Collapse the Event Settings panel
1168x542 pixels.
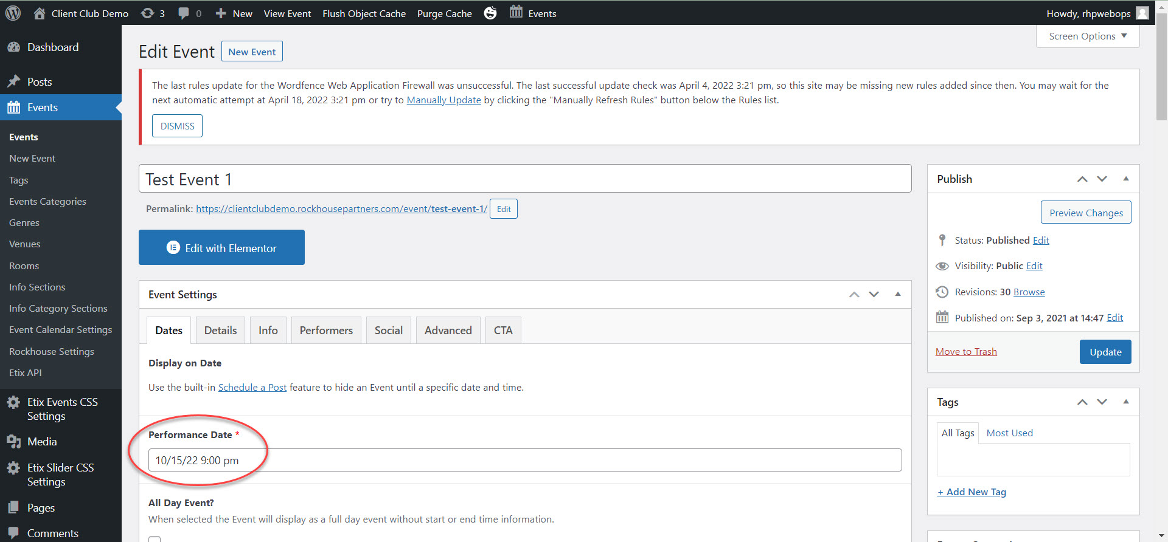897,294
